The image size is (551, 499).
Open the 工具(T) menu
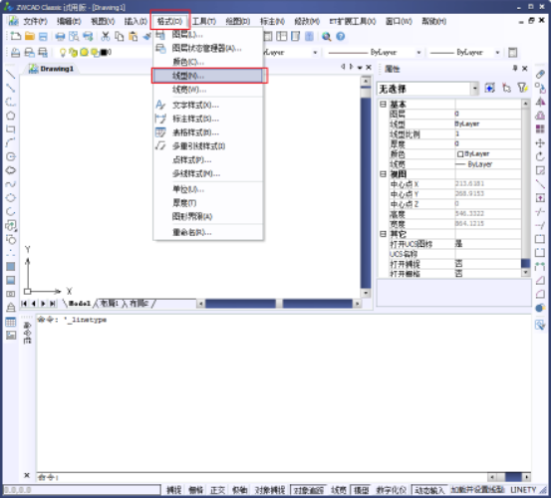(x=204, y=22)
